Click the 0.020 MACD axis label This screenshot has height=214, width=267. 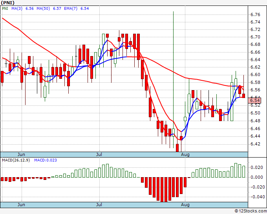[257, 167]
